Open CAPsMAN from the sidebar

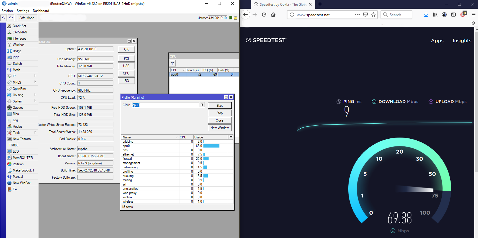click(20, 32)
